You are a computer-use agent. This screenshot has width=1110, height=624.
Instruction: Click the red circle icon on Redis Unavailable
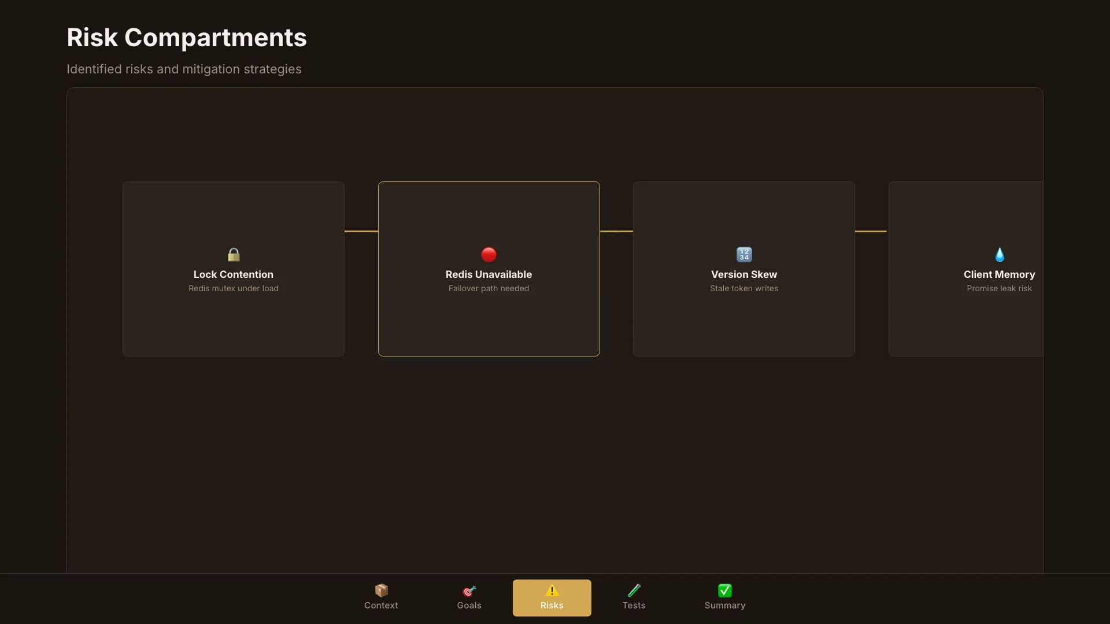489,255
